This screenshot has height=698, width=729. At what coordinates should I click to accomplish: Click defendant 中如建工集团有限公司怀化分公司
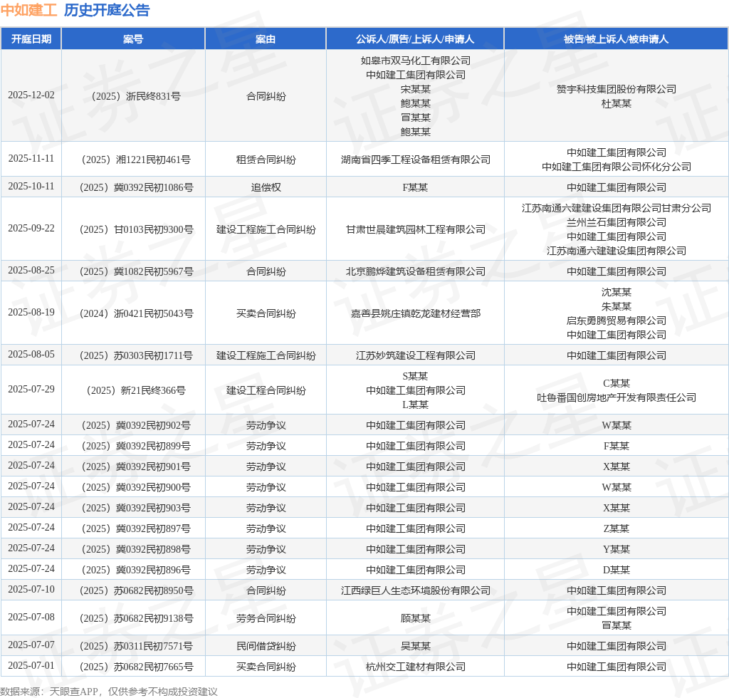pos(616,167)
